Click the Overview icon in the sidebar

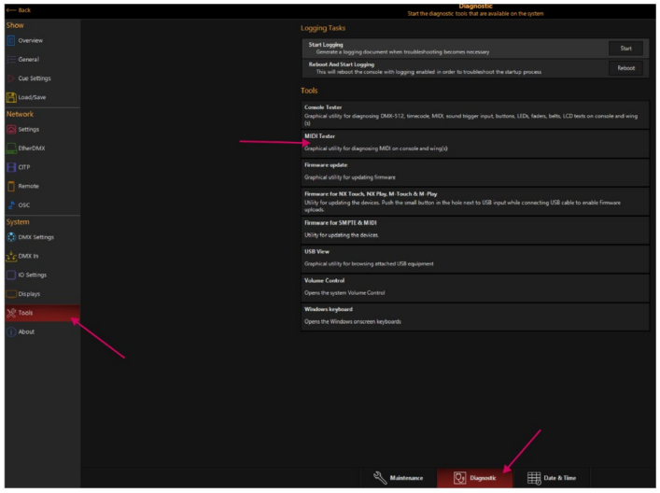click(11, 41)
